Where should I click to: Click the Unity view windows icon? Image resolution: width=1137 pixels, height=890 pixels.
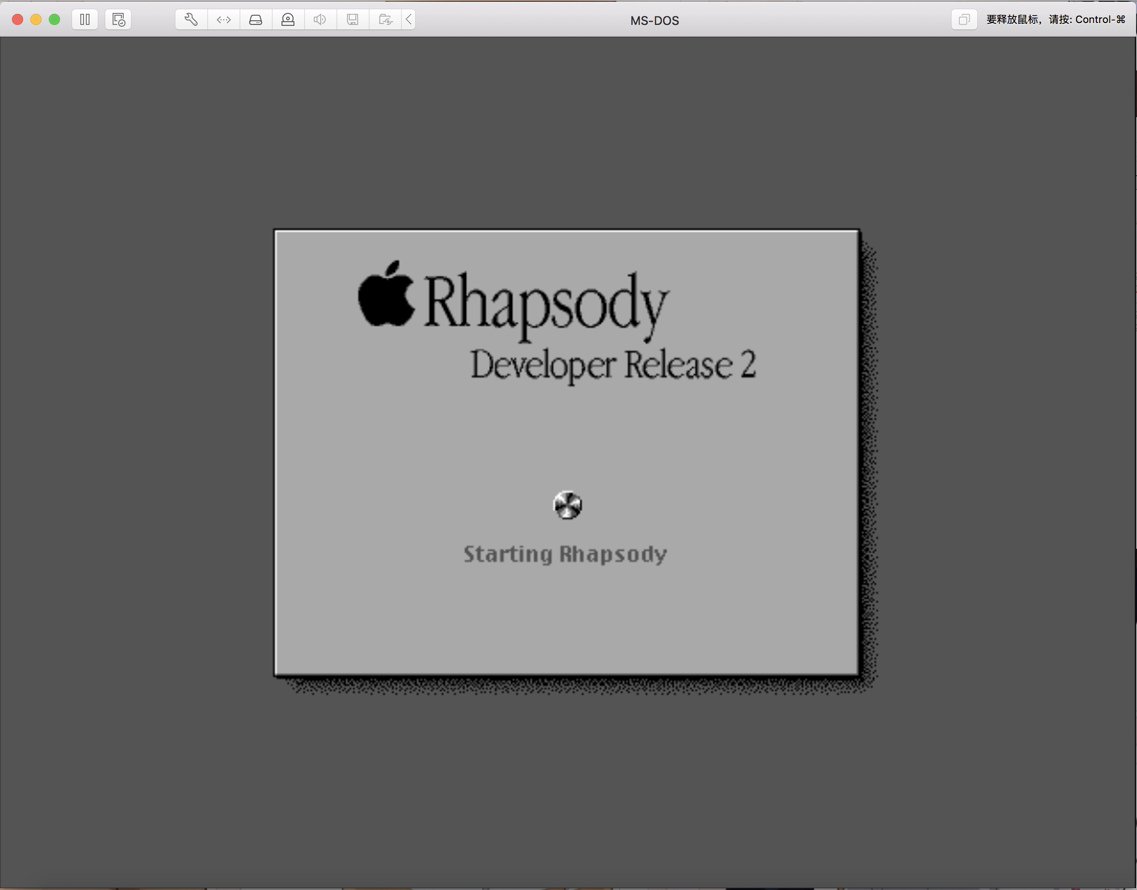[x=964, y=20]
